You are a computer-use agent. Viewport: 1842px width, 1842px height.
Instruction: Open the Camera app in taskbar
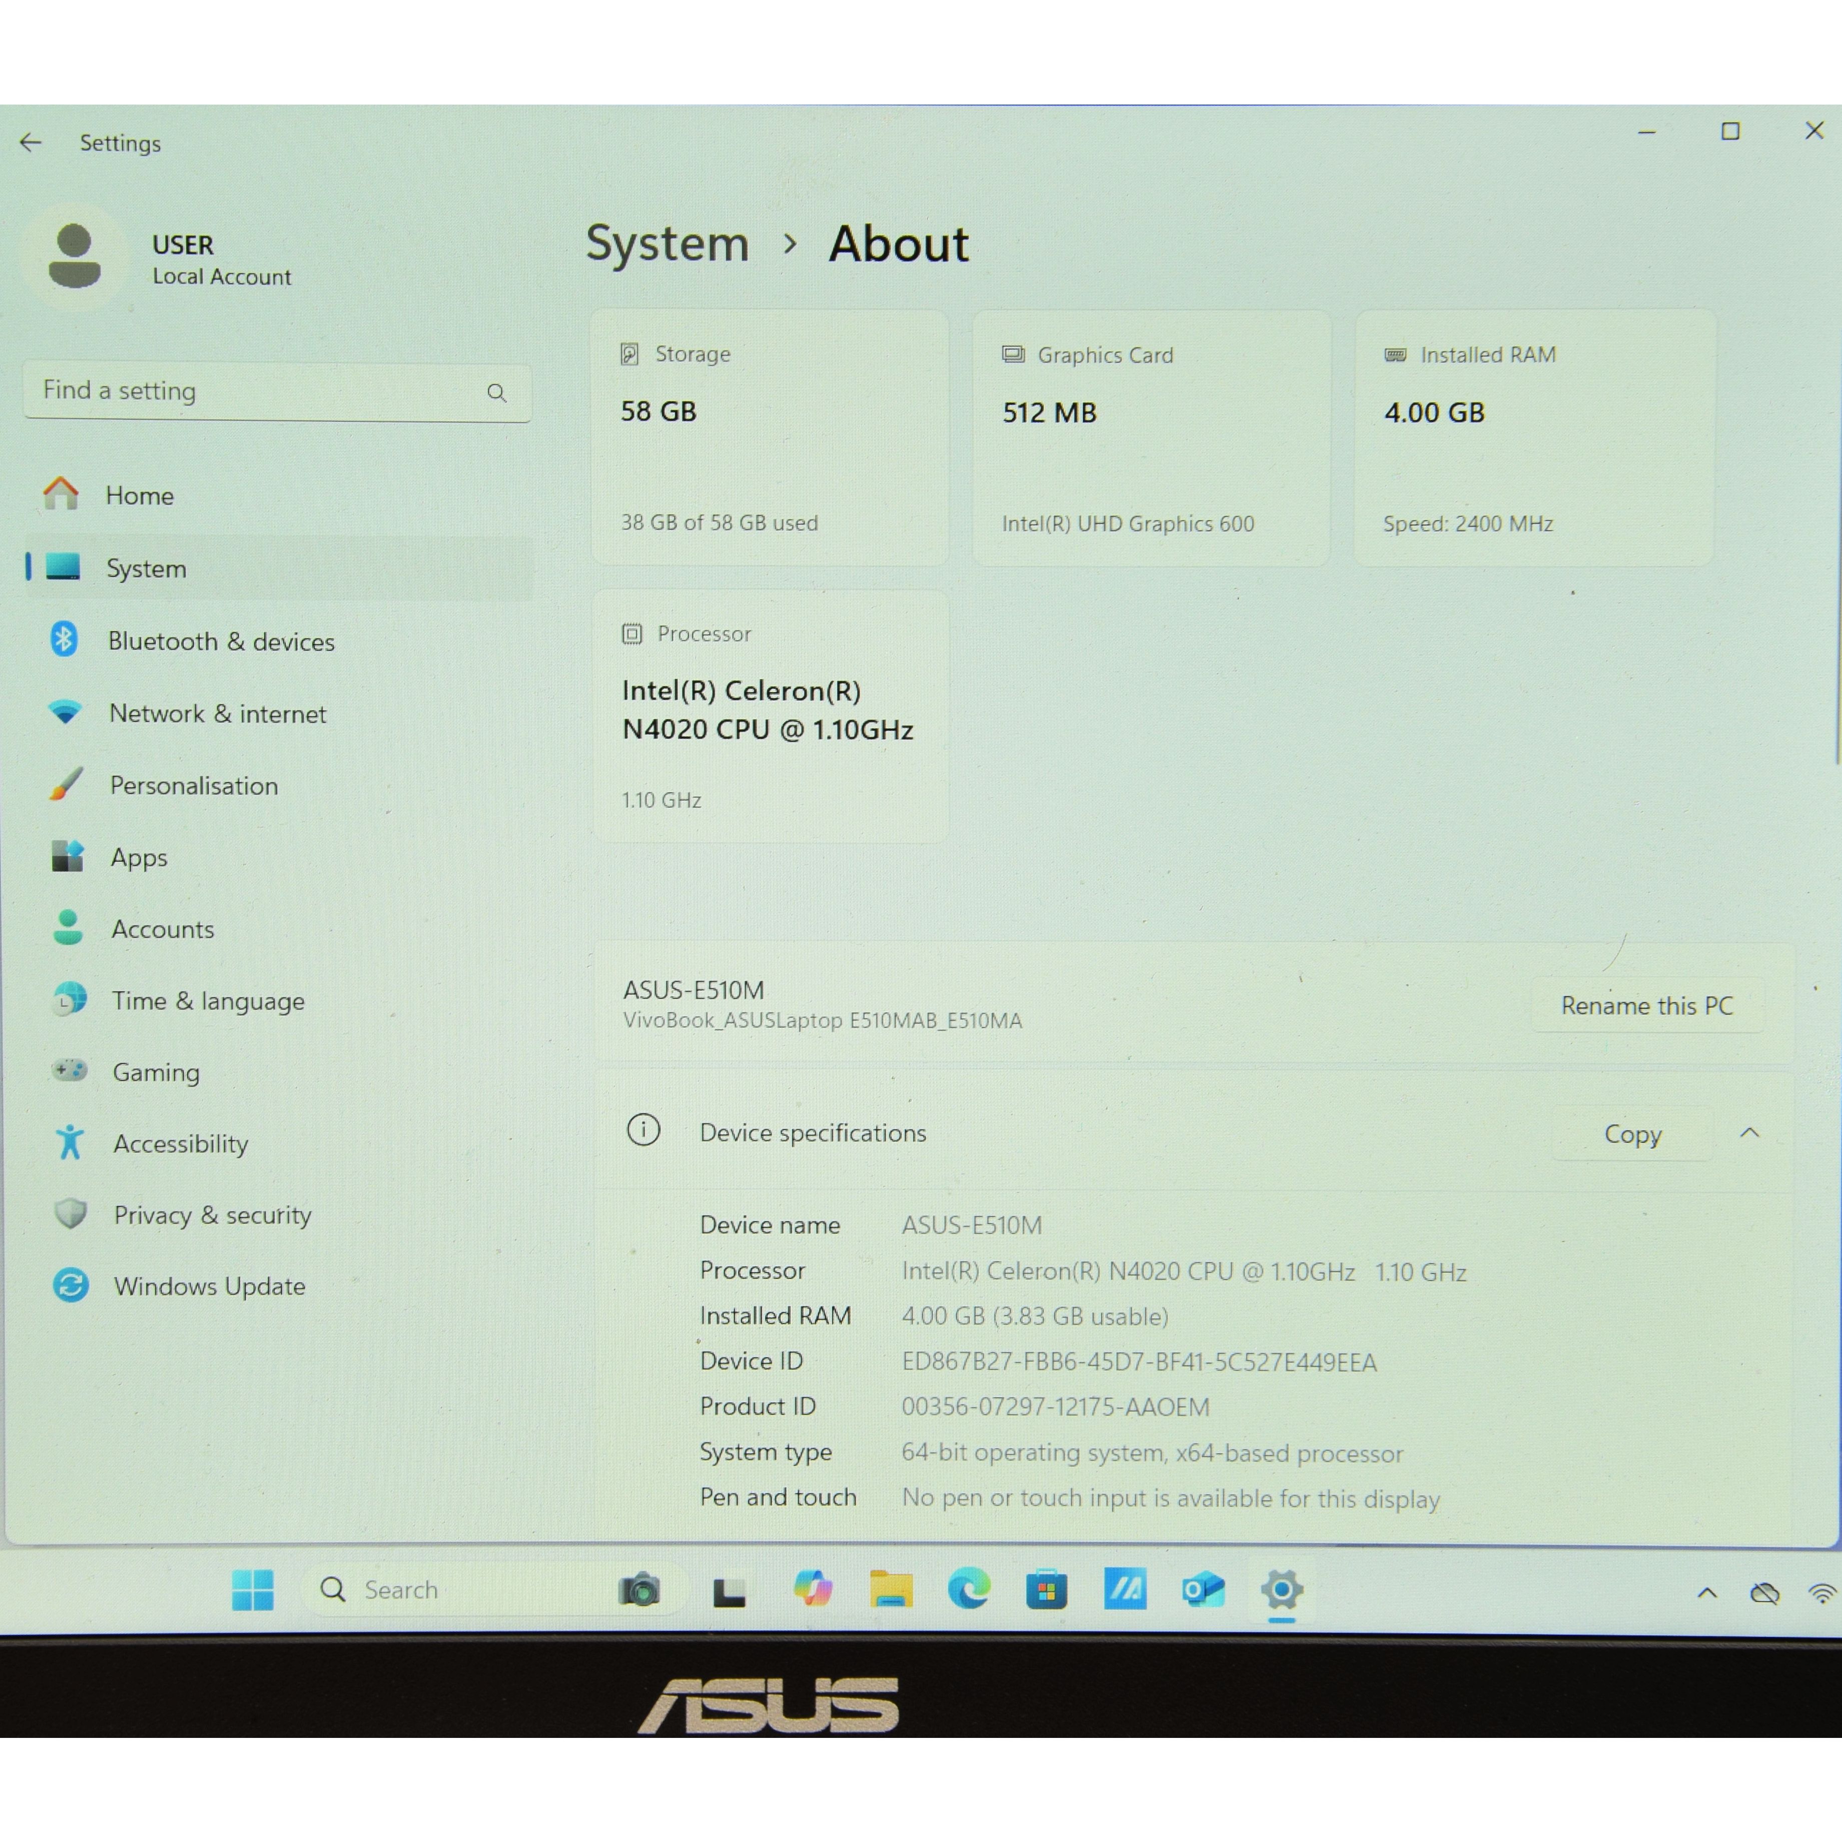(640, 1589)
